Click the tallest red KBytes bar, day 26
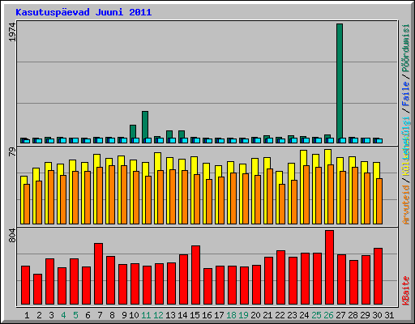 (329, 267)
